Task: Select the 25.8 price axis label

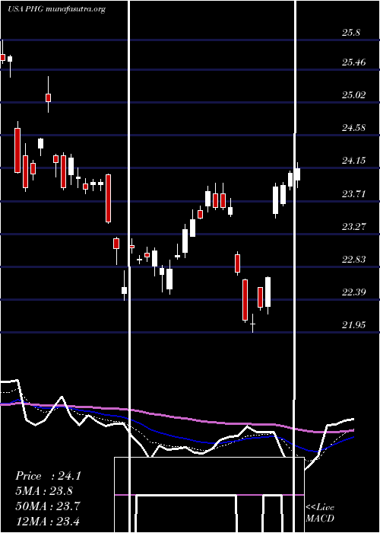Action: click(351, 33)
